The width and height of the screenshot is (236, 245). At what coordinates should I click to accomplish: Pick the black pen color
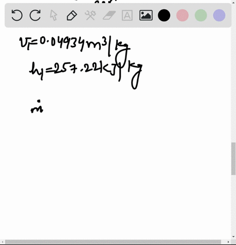pyautogui.click(x=164, y=15)
